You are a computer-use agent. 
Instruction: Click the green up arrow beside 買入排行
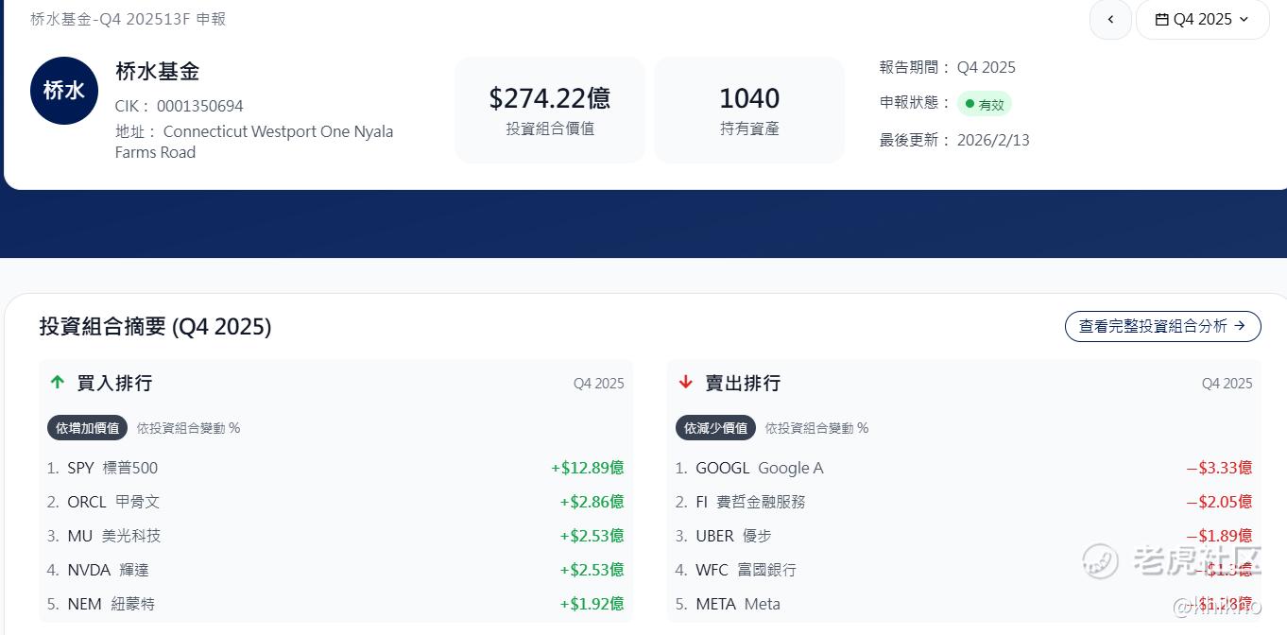click(x=58, y=383)
